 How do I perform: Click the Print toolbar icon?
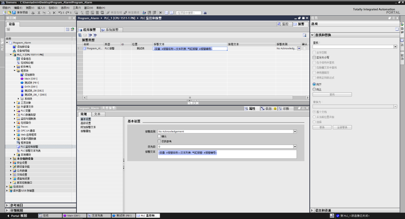(x=33, y=13)
